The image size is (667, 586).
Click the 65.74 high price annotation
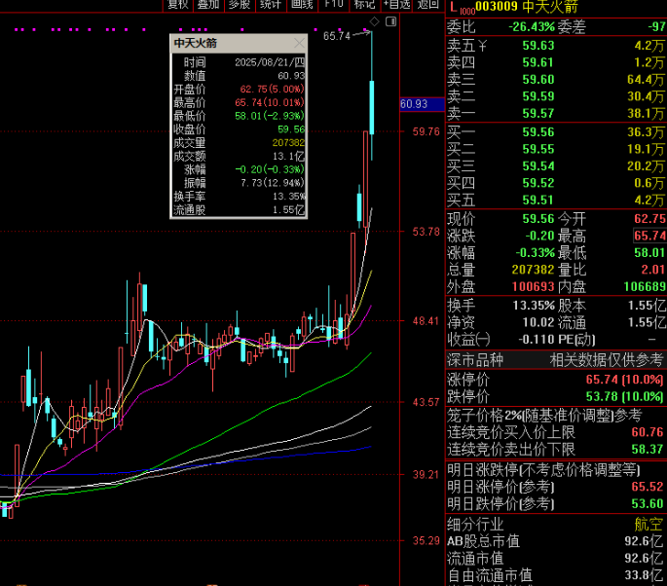click(337, 36)
